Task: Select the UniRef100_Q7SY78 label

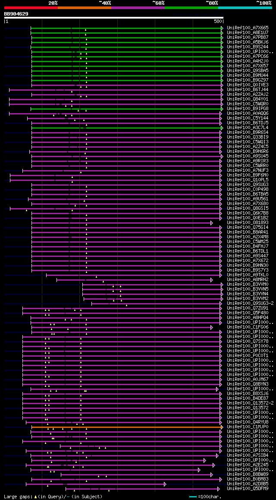Action: [248, 342]
